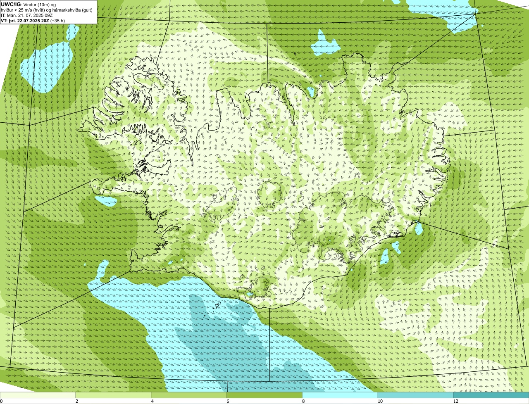Viewport: 529px width, 404px height.
Task: Click the scale label '2' on the color bar
Action: click(77, 401)
